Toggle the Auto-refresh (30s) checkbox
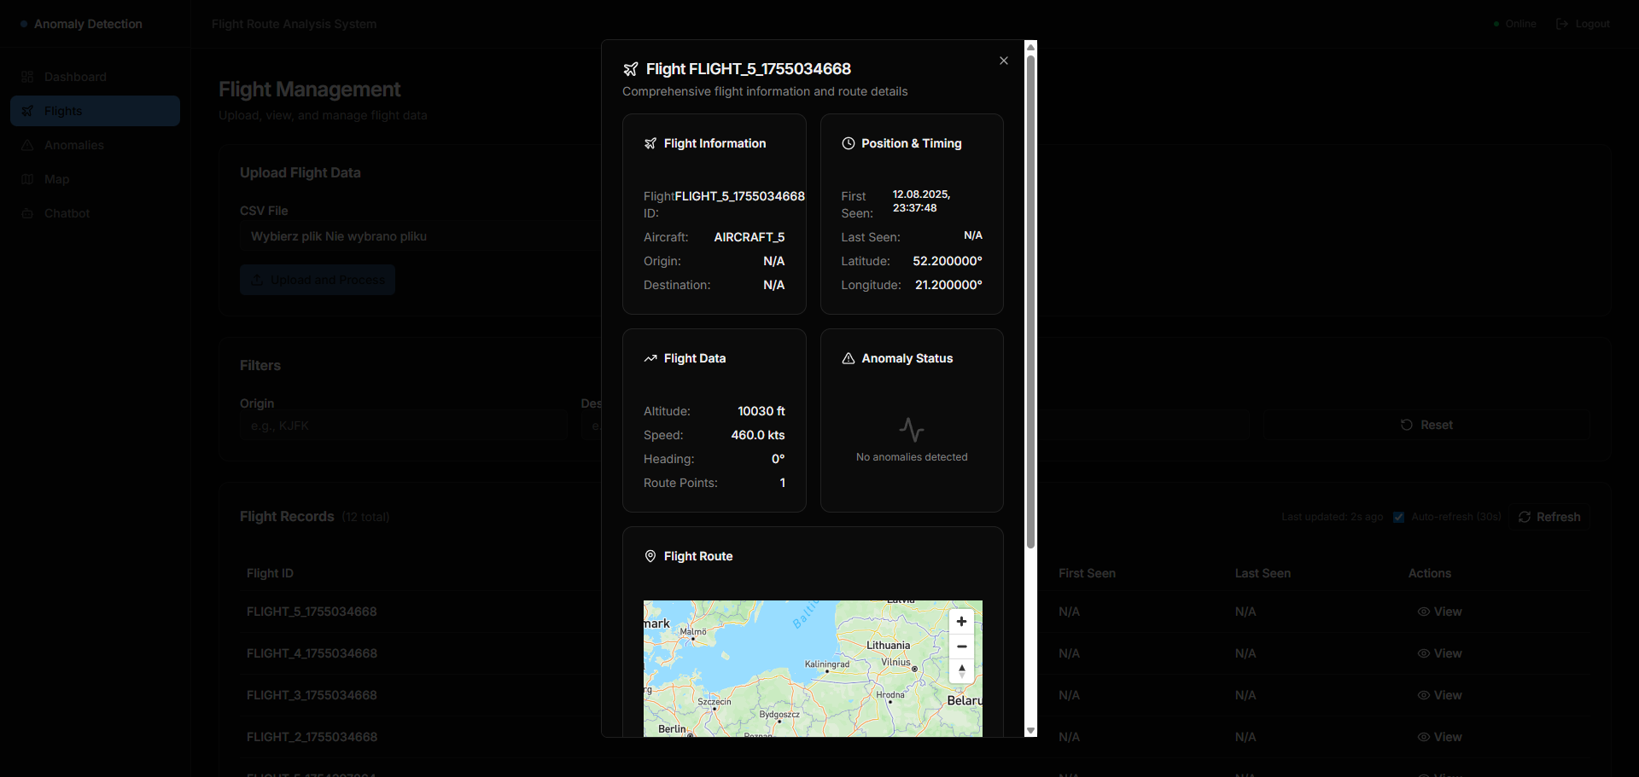 click(x=1398, y=517)
